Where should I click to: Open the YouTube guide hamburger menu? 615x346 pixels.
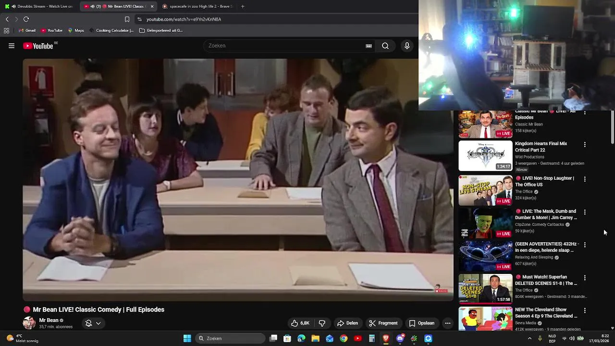click(x=12, y=46)
